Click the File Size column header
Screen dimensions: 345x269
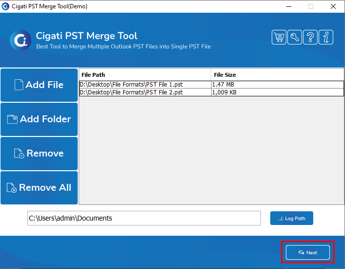click(277, 75)
